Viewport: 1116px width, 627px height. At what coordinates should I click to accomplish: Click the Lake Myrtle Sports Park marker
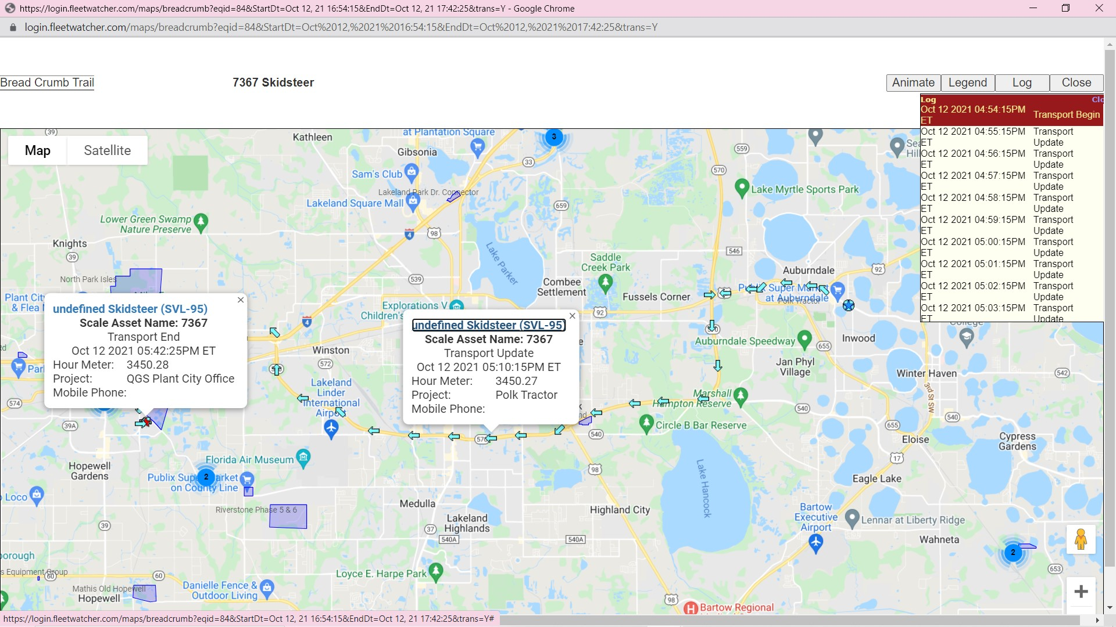point(742,189)
